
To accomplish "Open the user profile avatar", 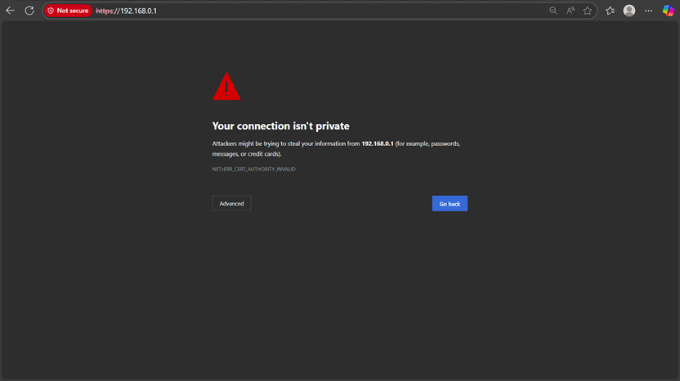I will 629,11.
